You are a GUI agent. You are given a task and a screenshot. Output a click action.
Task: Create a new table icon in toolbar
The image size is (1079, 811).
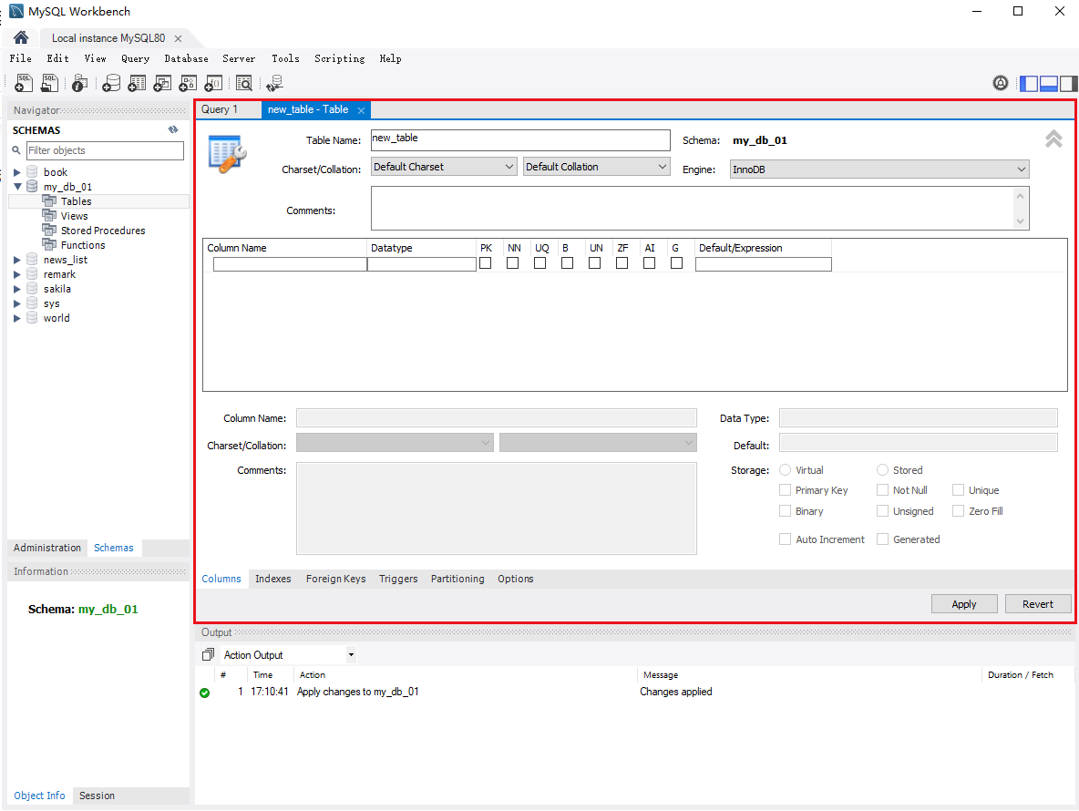click(x=137, y=83)
